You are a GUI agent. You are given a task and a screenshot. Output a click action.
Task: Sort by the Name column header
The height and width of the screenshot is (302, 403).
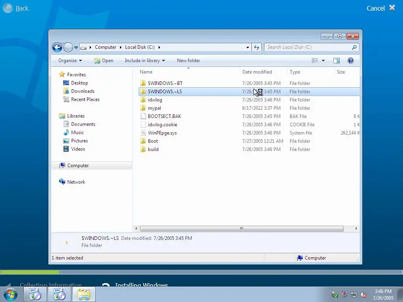(x=189, y=72)
